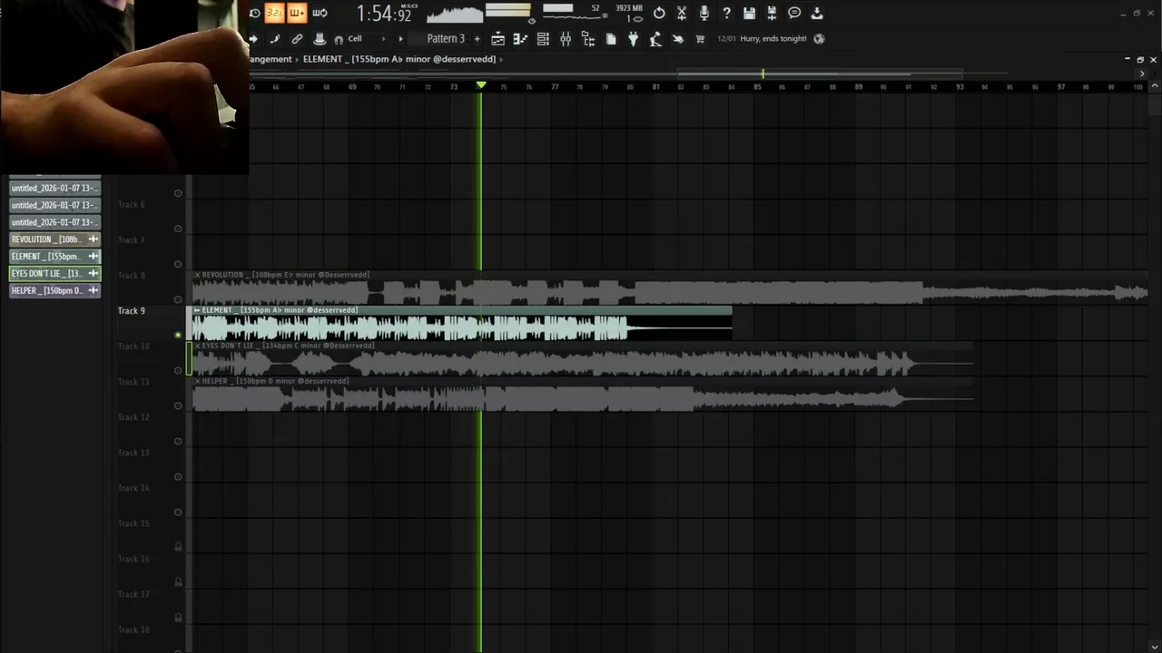
Task: Toggle mute on Track 11
Action: [178, 405]
